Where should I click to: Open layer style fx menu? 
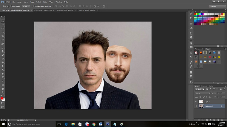(203, 120)
